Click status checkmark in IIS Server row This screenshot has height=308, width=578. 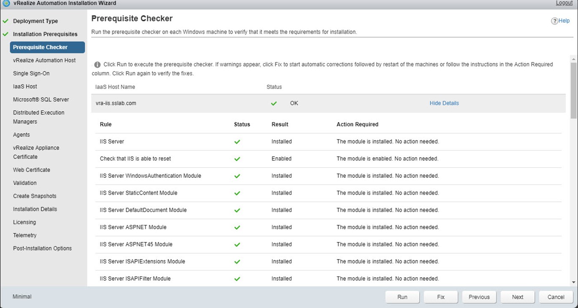click(x=237, y=142)
